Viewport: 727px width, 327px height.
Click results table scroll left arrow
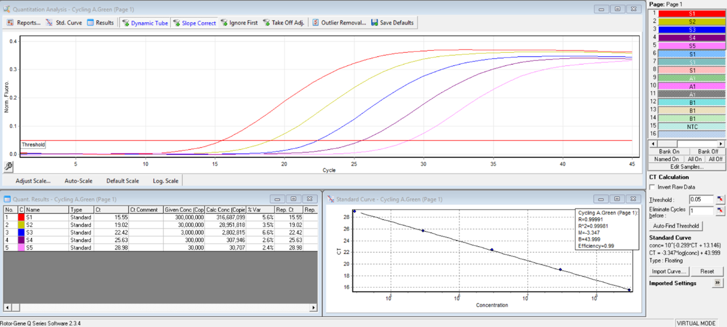[8, 308]
